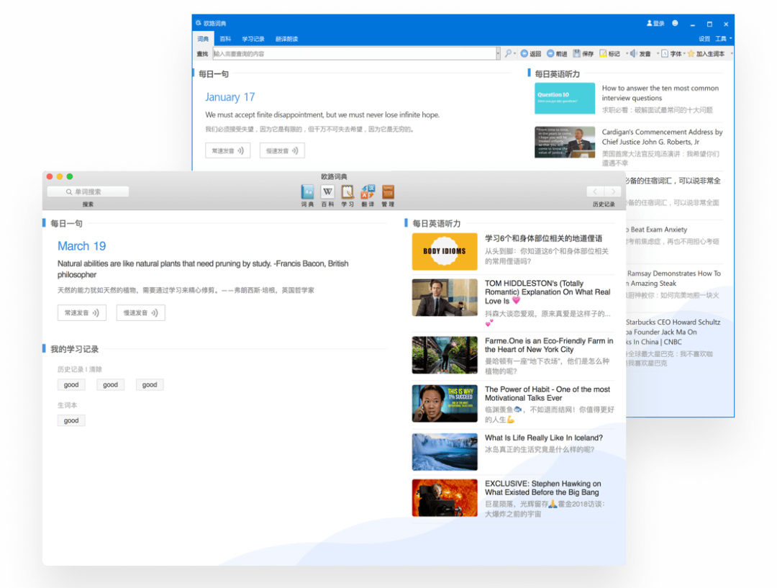Open BODY IDIOMS thumbnail
This screenshot has height=588, width=777.
coord(445,251)
